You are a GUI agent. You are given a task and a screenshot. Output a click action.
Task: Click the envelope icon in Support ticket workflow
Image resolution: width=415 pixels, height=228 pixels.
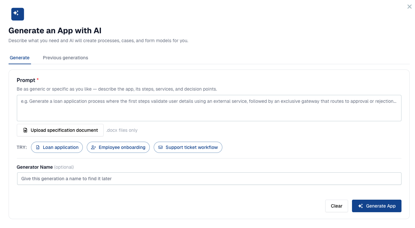click(x=160, y=147)
